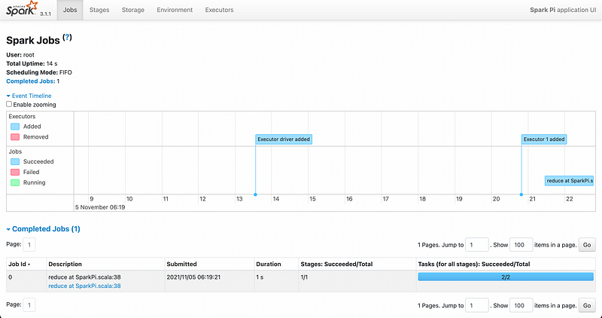602x318 pixels.
Task: Click the Apache Spark logo
Action: 23,10
